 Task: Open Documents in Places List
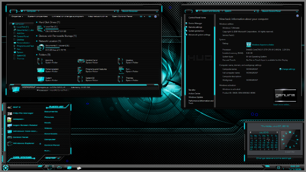tap(51, 112)
